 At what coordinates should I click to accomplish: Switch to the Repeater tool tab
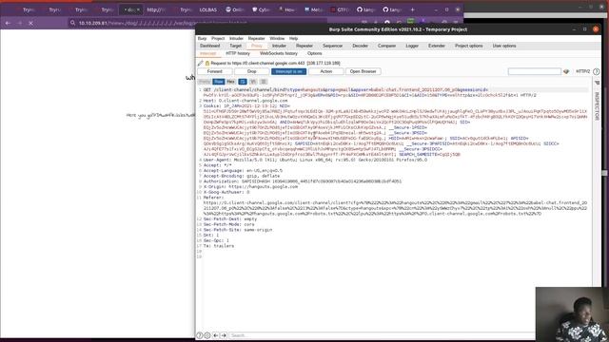coord(304,46)
